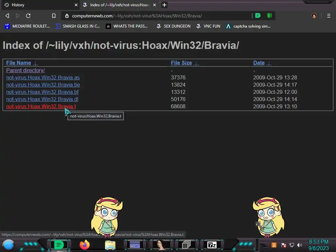Sort the listing by File Name
Screen dimensions: 336x252
(19, 63)
